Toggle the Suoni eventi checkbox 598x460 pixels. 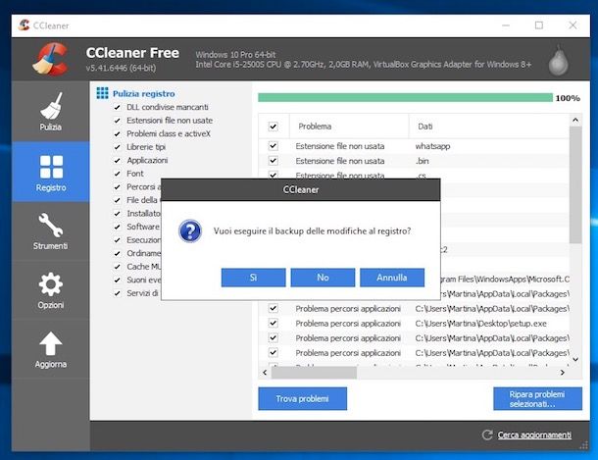tap(117, 280)
